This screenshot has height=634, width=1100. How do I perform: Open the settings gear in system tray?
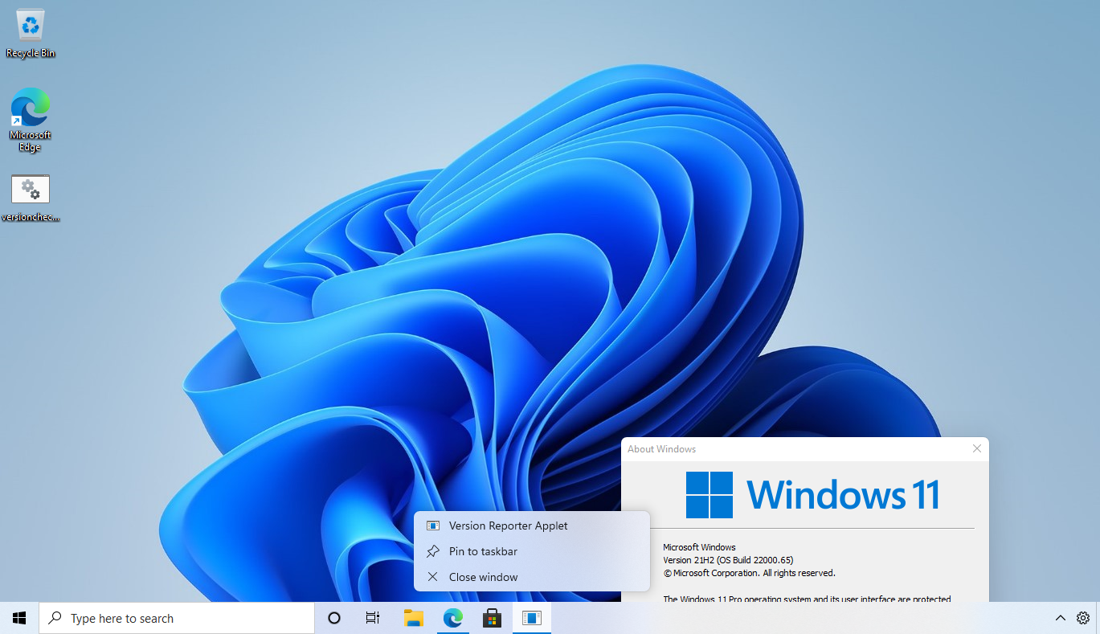click(x=1083, y=618)
